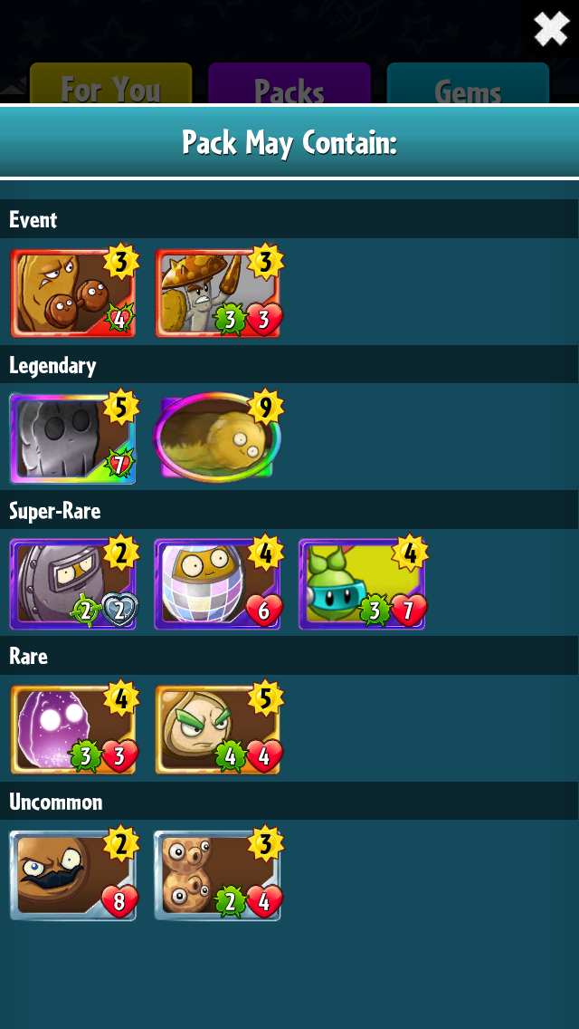579x1029 pixels.
Task: Choose the armored helmet nut Super-Rare card
Action: pos(73,584)
